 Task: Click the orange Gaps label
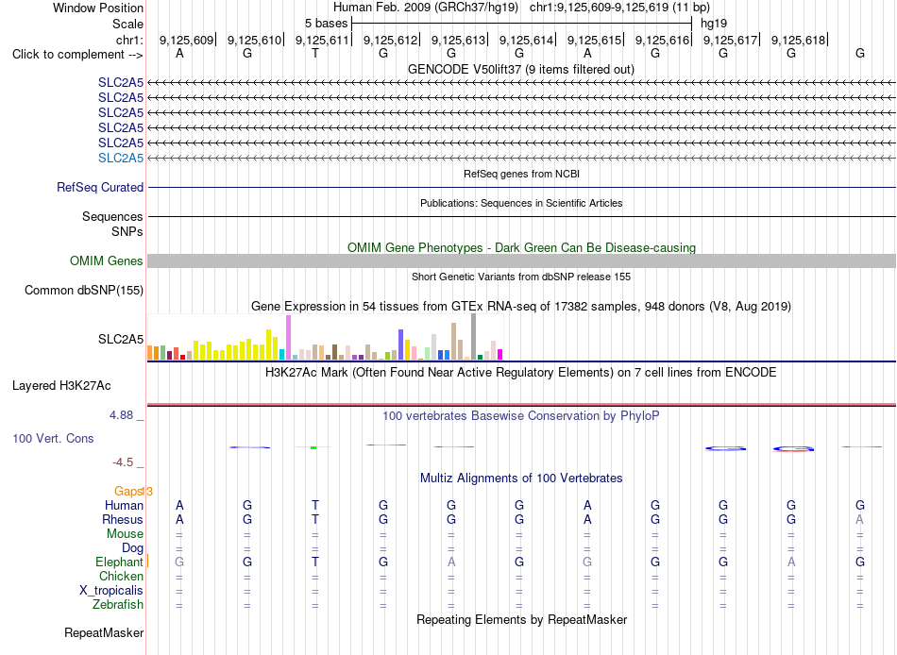point(128,492)
